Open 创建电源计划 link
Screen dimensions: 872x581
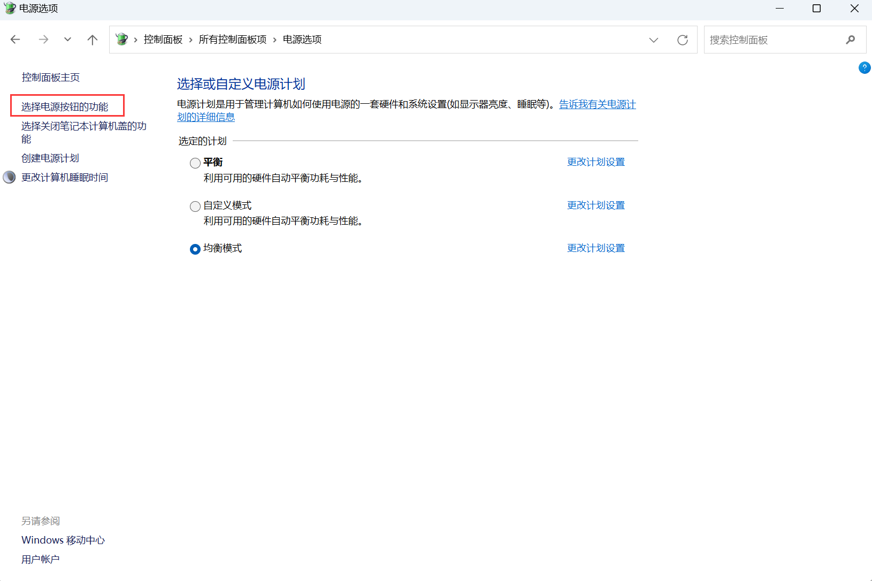(x=50, y=158)
